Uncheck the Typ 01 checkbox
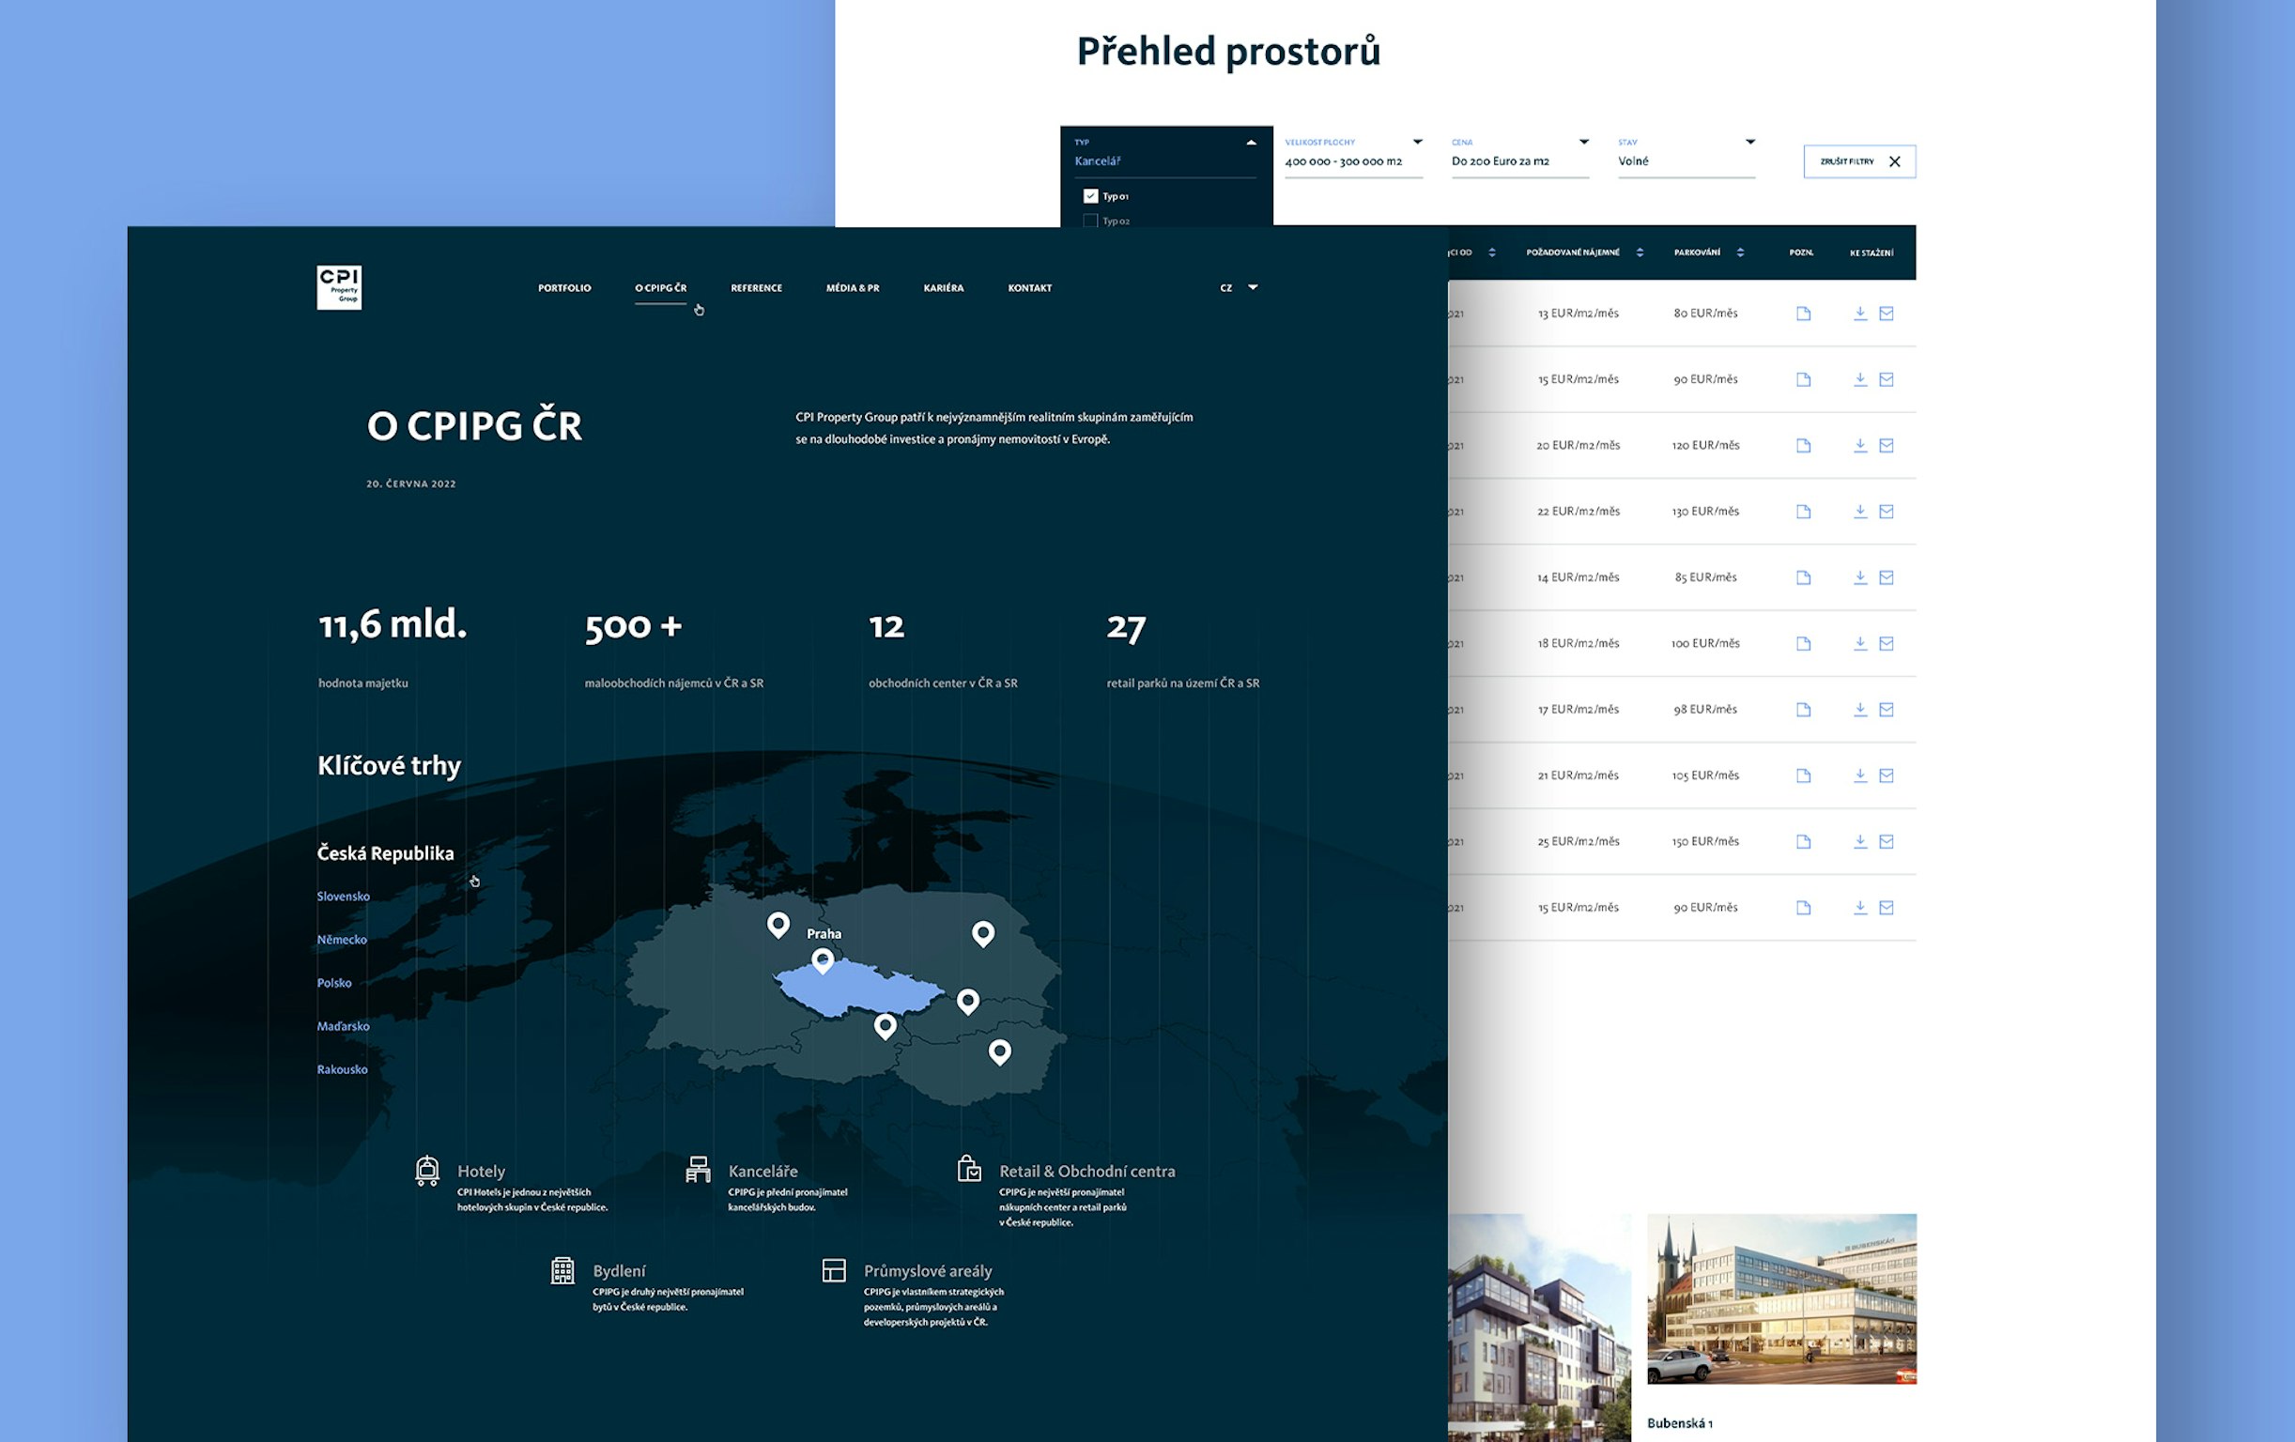The height and width of the screenshot is (1442, 2295). (x=1090, y=196)
